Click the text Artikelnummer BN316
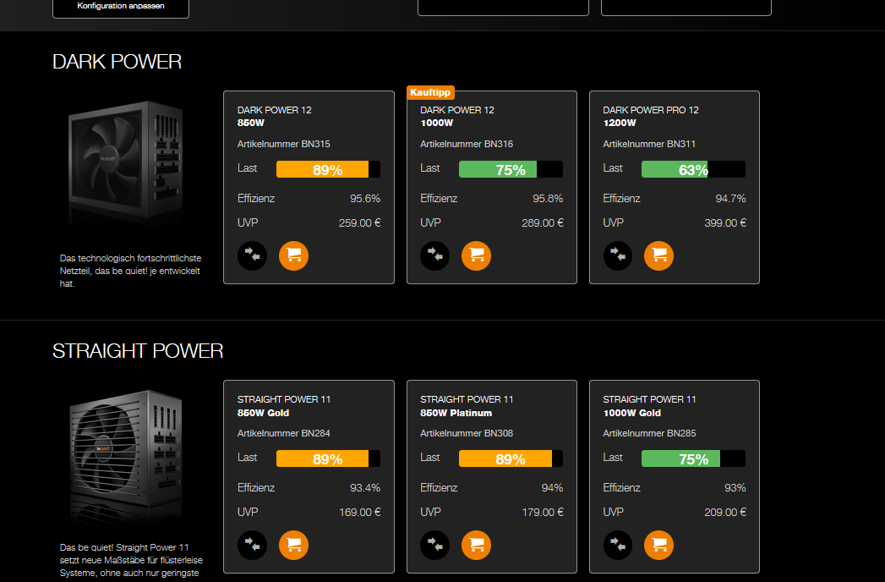885x582 pixels. click(x=467, y=144)
